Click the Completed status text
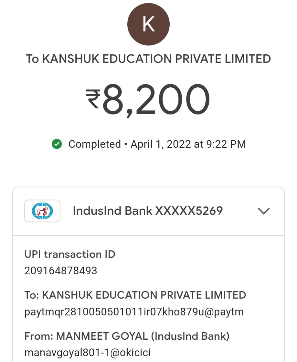 point(95,144)
